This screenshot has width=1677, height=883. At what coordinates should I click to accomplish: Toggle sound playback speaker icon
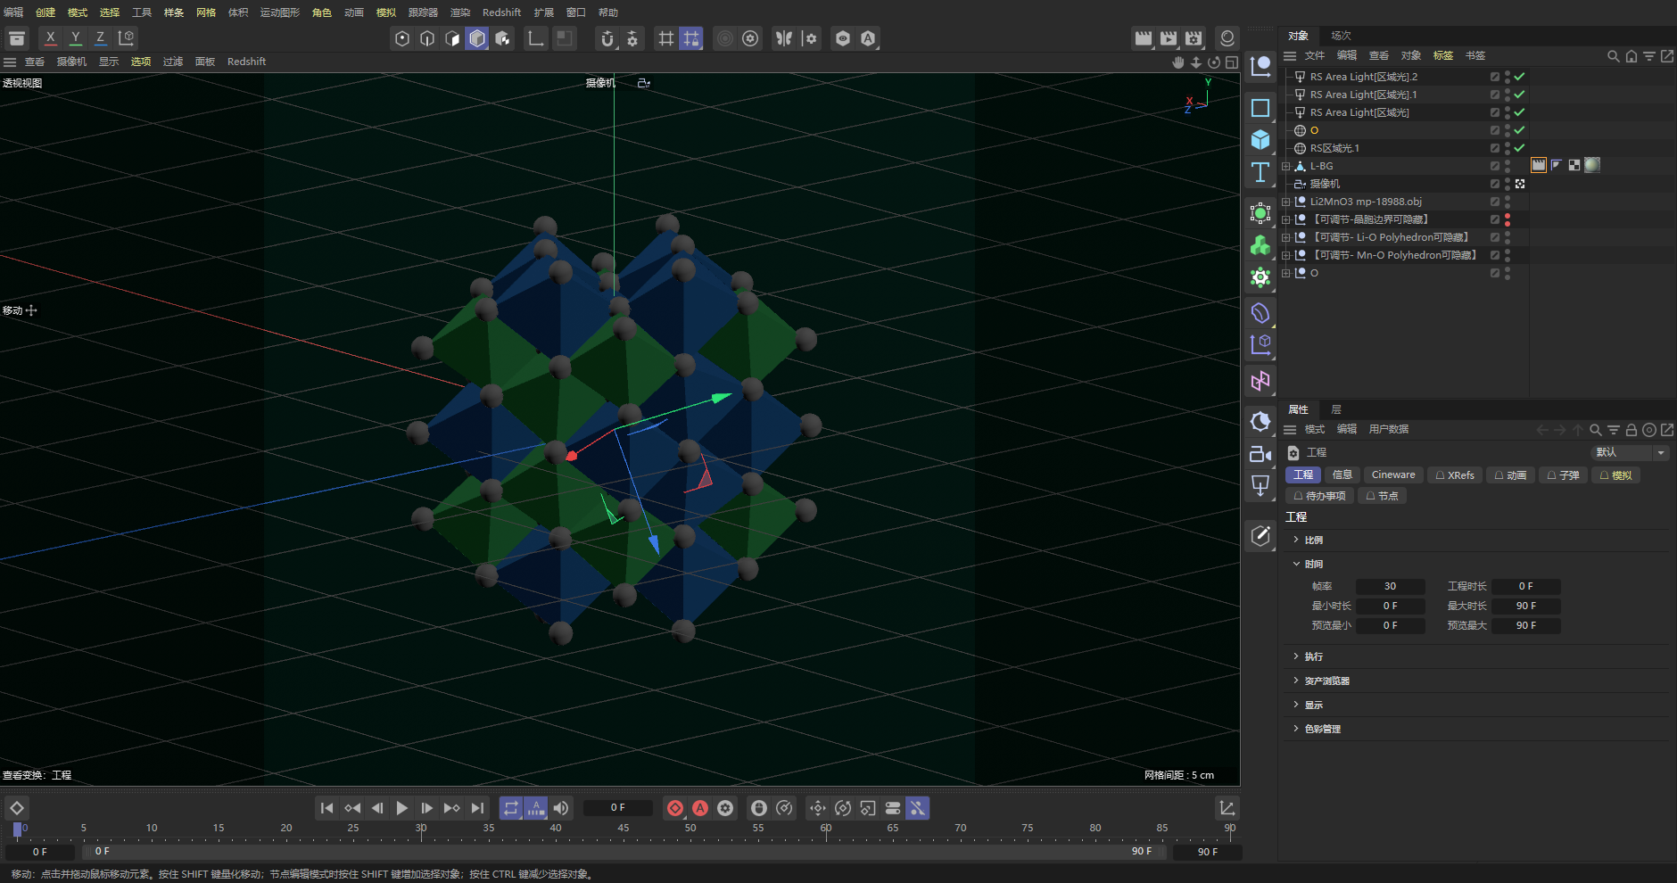click(x=561, y=808)
